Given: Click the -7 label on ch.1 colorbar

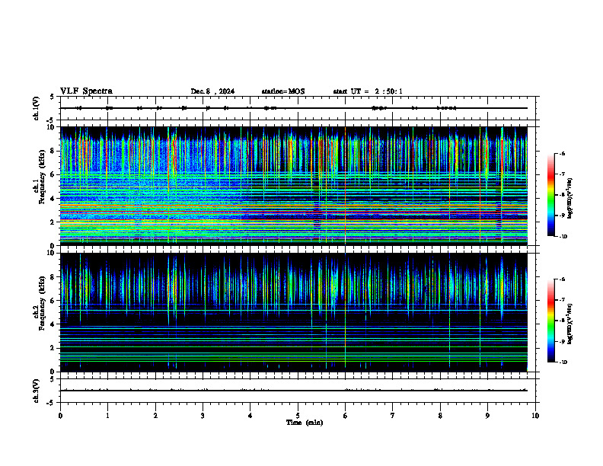Looking at the screenshot, I should click(562, 174).
